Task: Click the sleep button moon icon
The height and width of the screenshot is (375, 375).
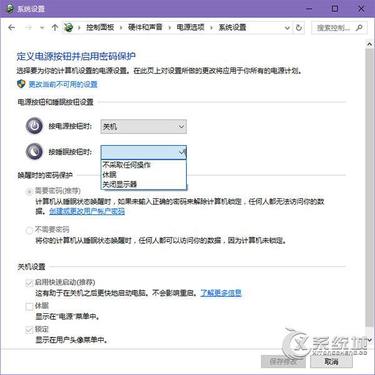Action: click(x=34, y=152)
